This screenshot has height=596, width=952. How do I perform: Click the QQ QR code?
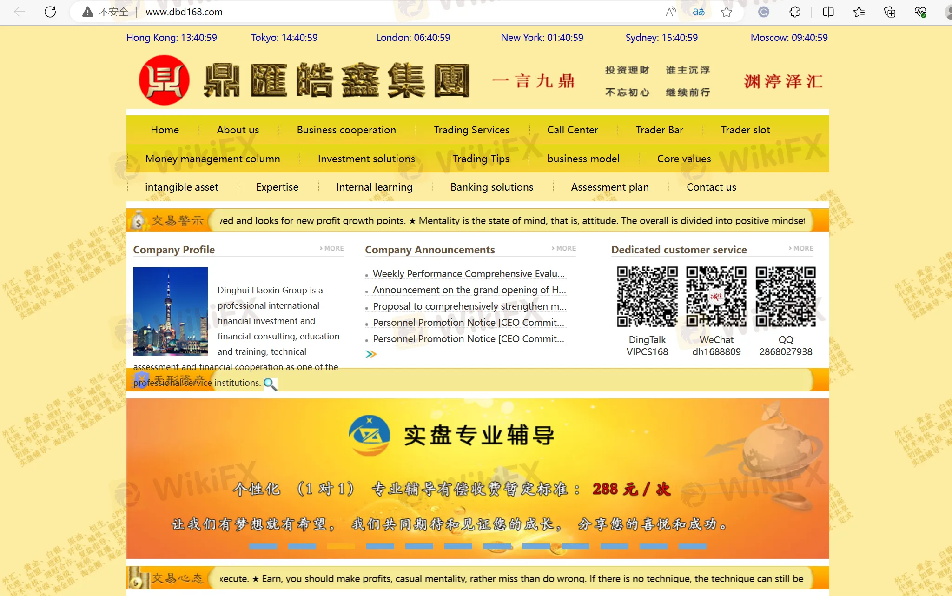tap(785, 296)
